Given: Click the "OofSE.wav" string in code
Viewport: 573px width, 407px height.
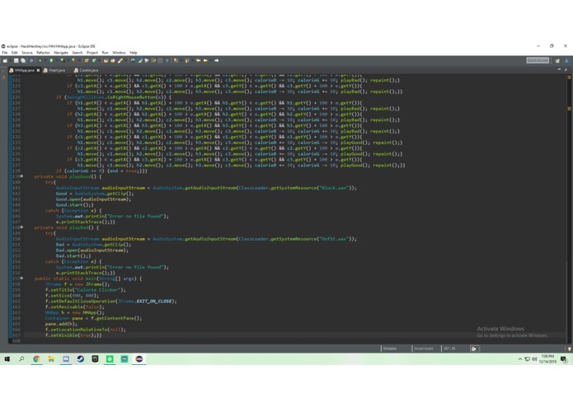Looking at the screenshot, I should click(333, 239).
